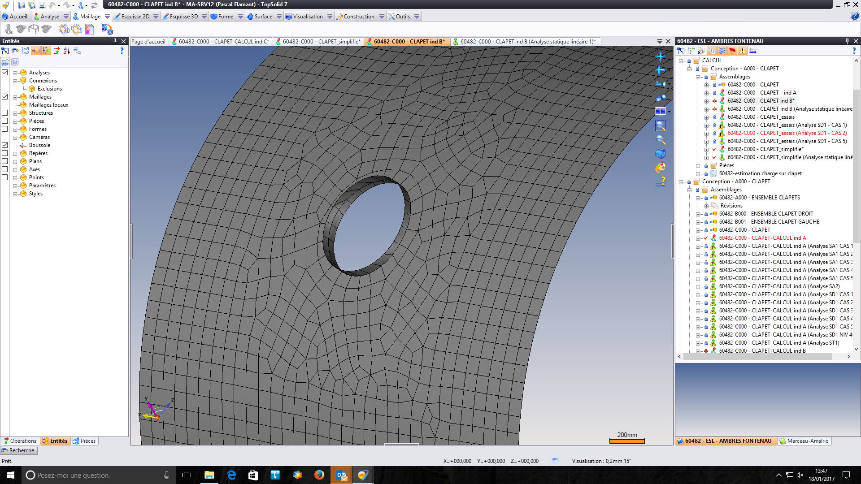Click the pink document icon in Maillage ribbon

pyautogui.click(x=89, y=29)
